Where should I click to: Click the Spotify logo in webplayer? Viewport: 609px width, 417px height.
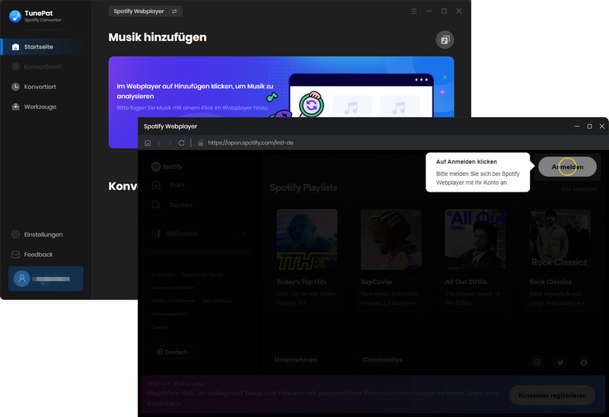[x=167, y=167]
